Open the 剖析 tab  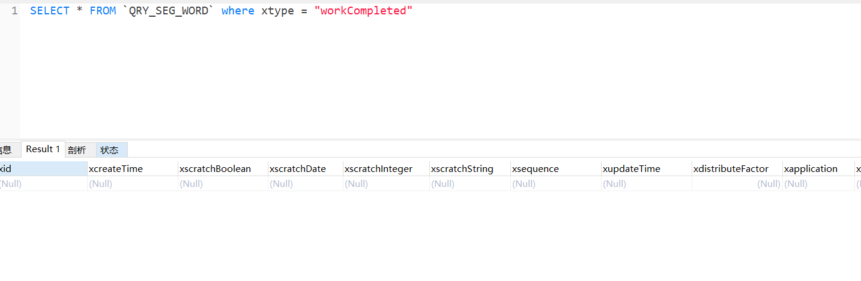tap(77, 150)
